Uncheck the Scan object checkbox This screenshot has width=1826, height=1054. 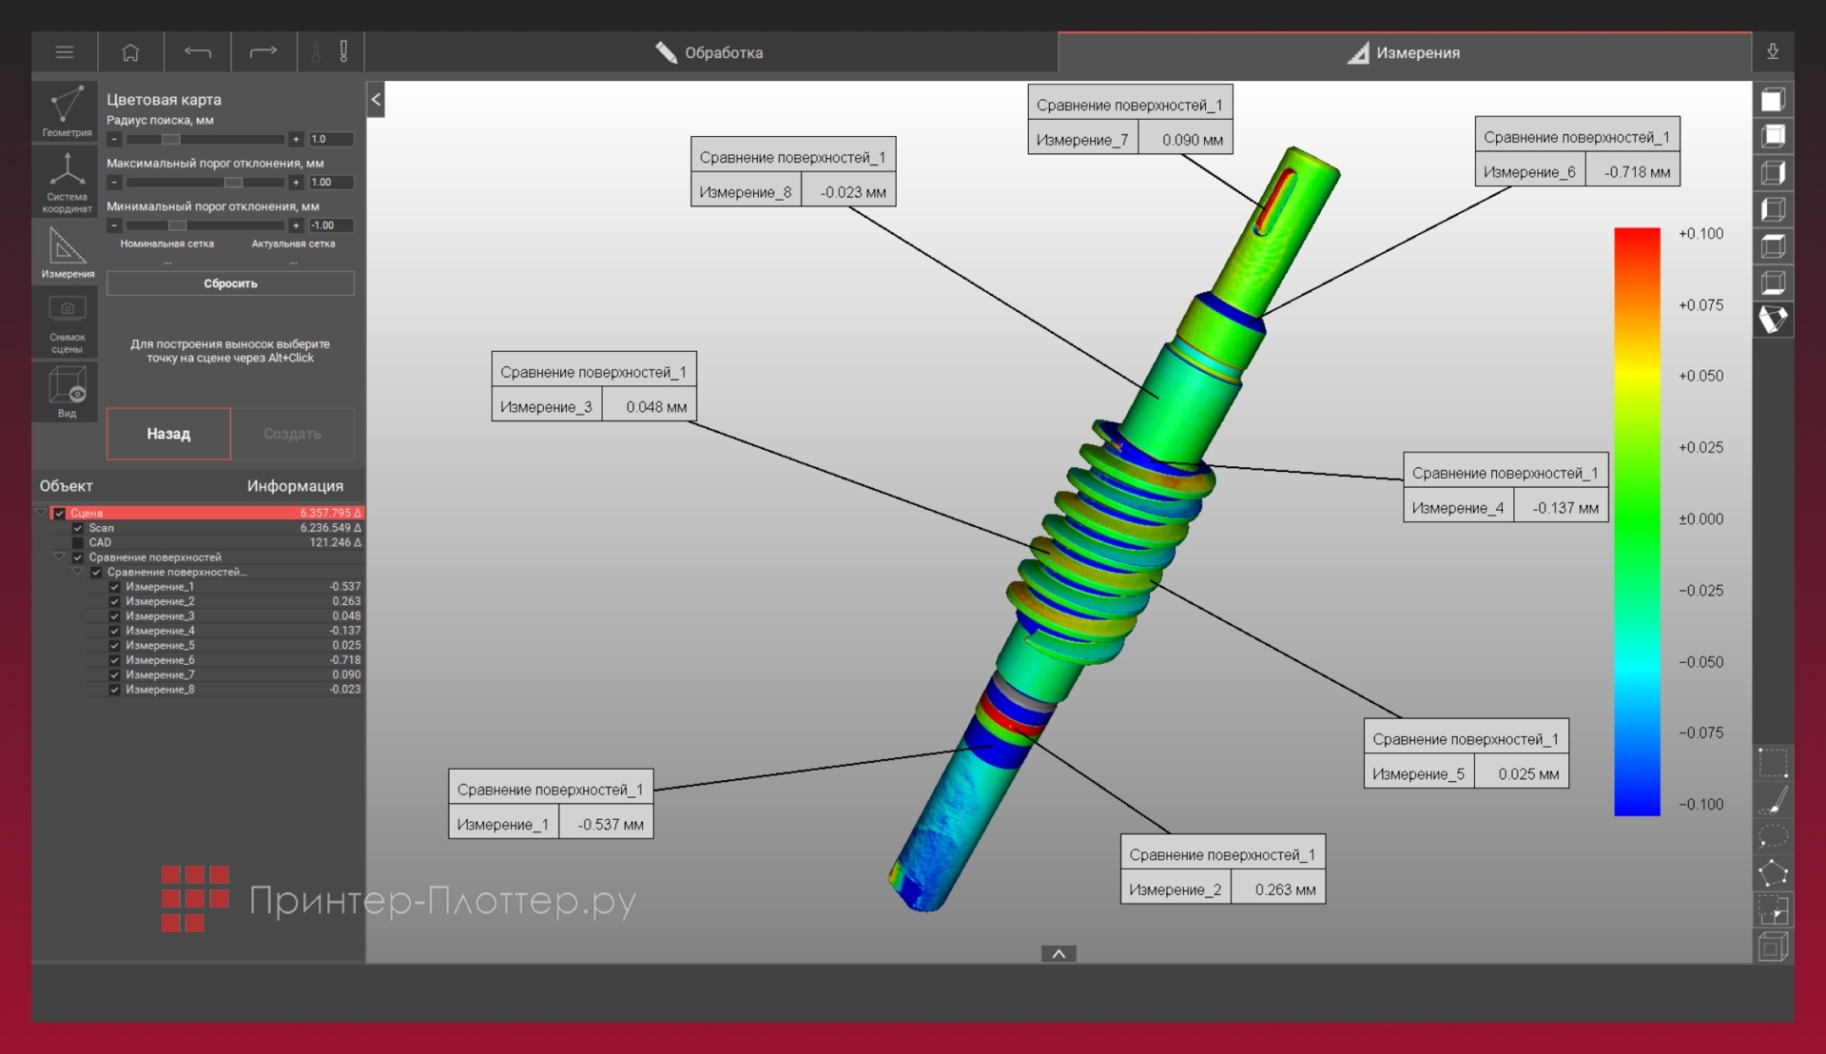point(78,528)
